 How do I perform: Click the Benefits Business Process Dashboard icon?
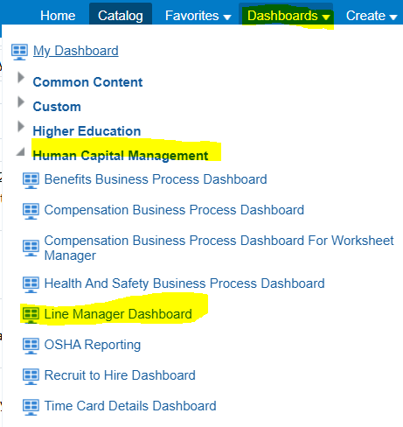click(x=31, y=180)
